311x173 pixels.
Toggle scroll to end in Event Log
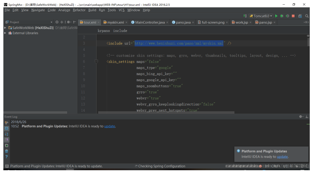(6, 140)
